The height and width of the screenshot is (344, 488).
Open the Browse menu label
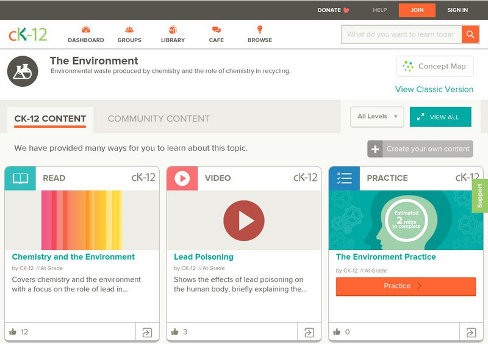pyautogui.click(x=260, y=40)
